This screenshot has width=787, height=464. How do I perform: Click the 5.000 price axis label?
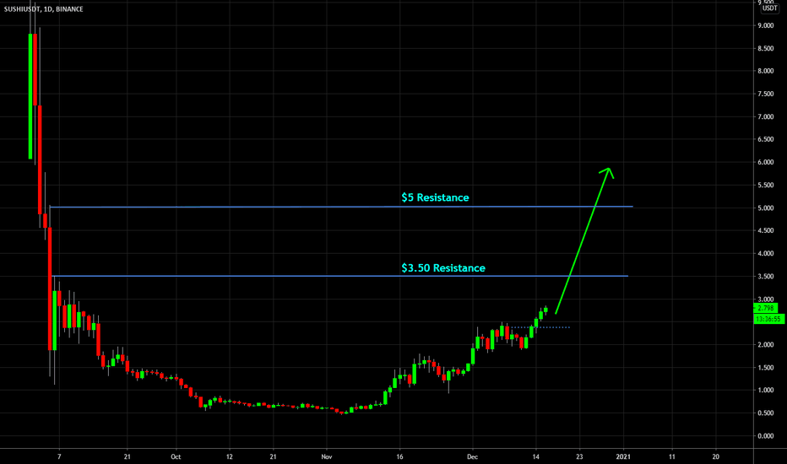coord(765,208)
